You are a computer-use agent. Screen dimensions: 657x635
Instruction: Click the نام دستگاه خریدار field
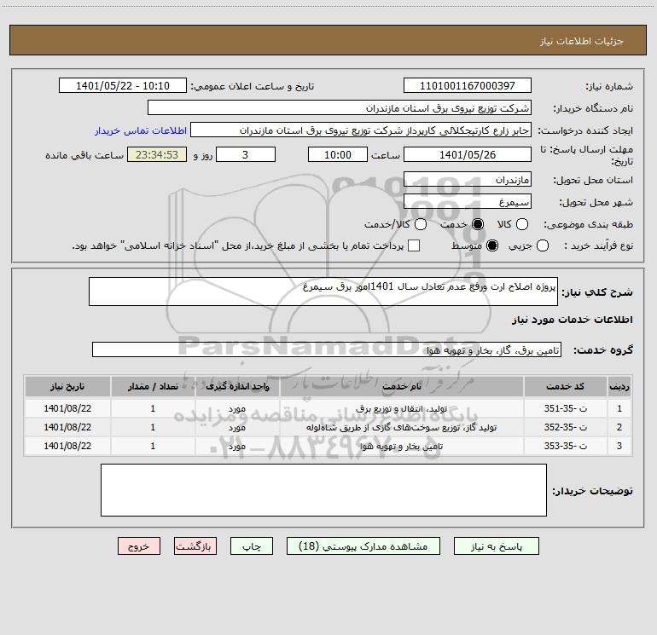340,108
